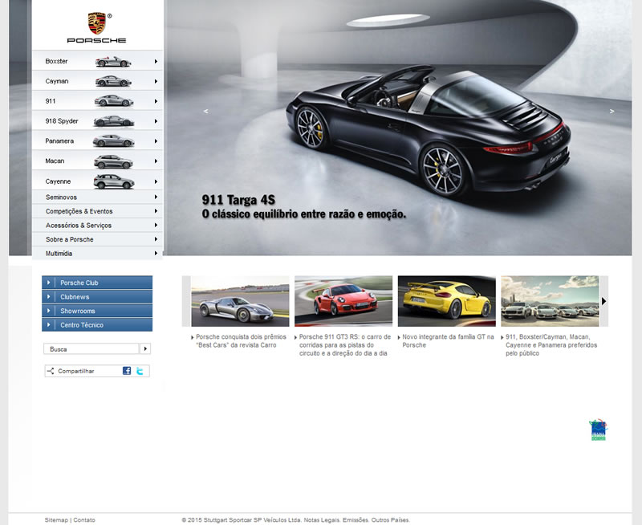Image resolution: width=642 pixels, height=525 pixels.
Task: Read 'preferidos pelo público' article link
Action: click(551, 345)
